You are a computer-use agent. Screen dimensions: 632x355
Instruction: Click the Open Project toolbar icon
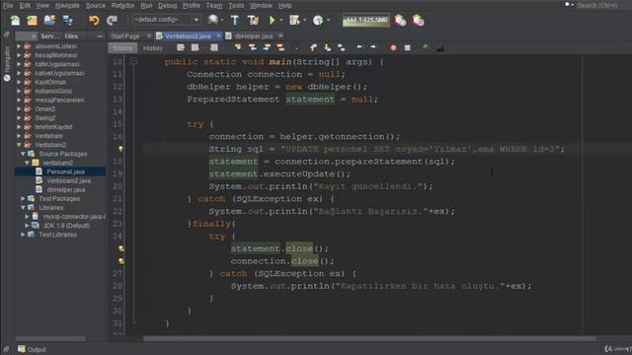[49, 20]
